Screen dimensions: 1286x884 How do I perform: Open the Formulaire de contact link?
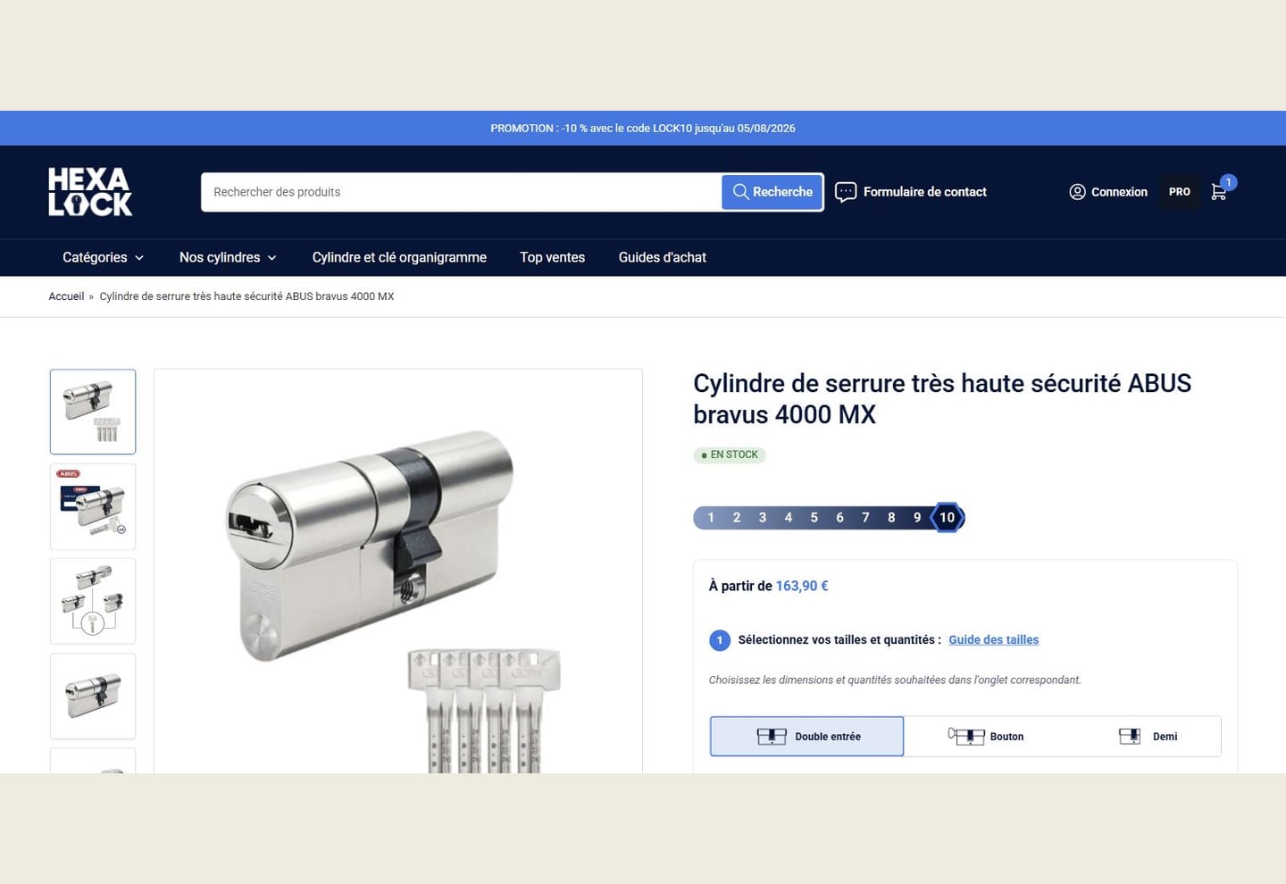(x=911, y=192)
